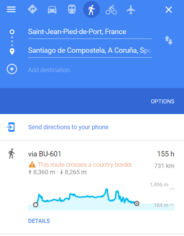
Task: Send directions to your phone link
Action: click(x=68, y=127)
